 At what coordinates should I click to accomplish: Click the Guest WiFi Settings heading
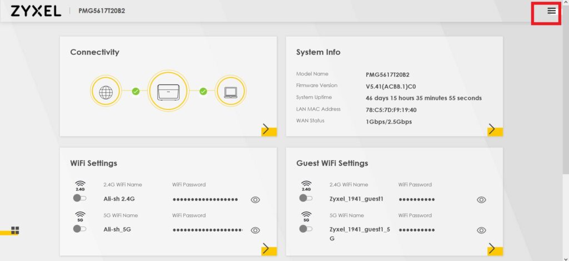(332, 163)
